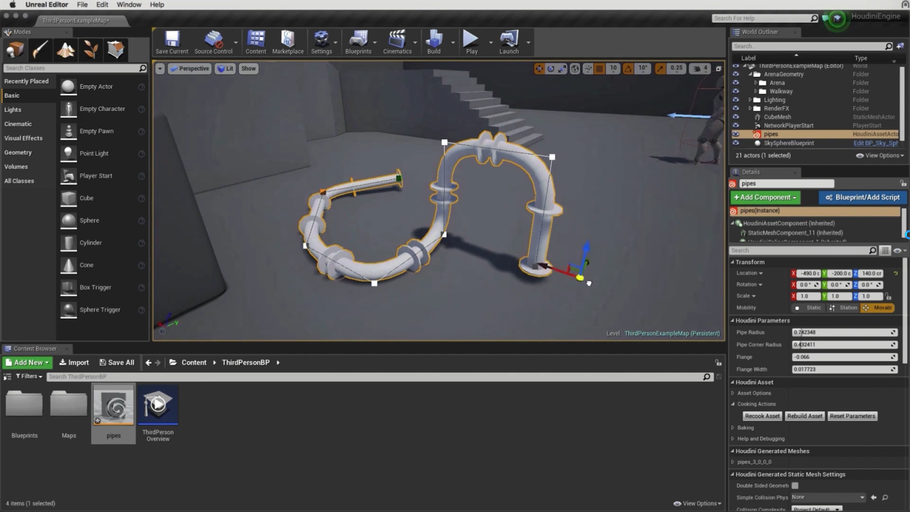Select the Paint mode brush icon
This screenshot has height=512, width=910.
coord(40,50)
